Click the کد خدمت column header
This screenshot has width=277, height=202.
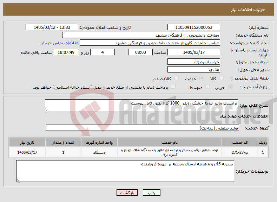[240, 143]
